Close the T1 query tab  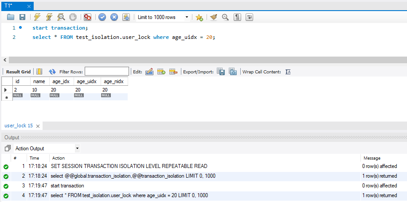pyautogui.click(x=29, y=6)
